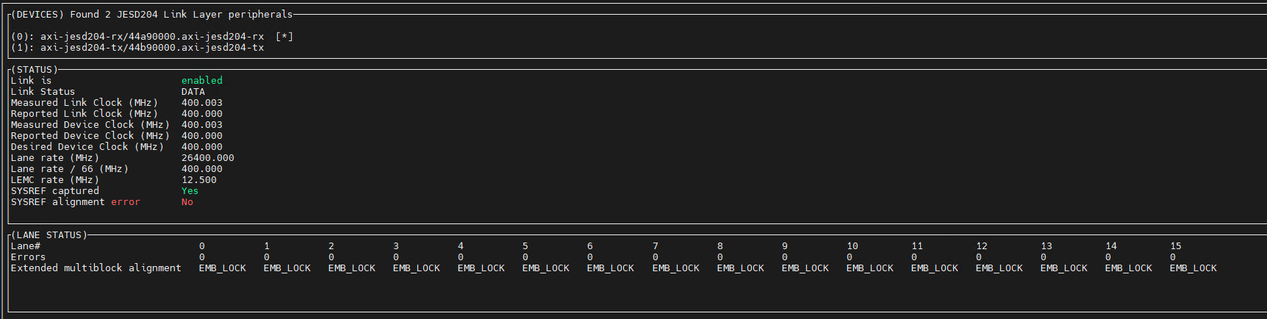Click EMB_LOCK status for lane 0

223,268
